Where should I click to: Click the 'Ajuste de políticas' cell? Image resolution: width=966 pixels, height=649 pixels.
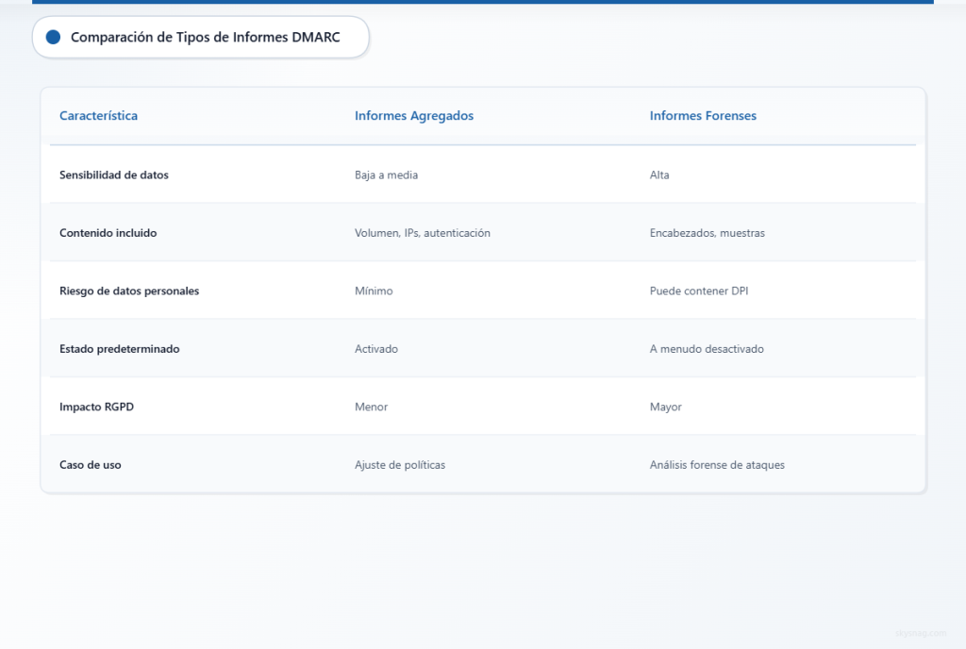coord(400,465)
